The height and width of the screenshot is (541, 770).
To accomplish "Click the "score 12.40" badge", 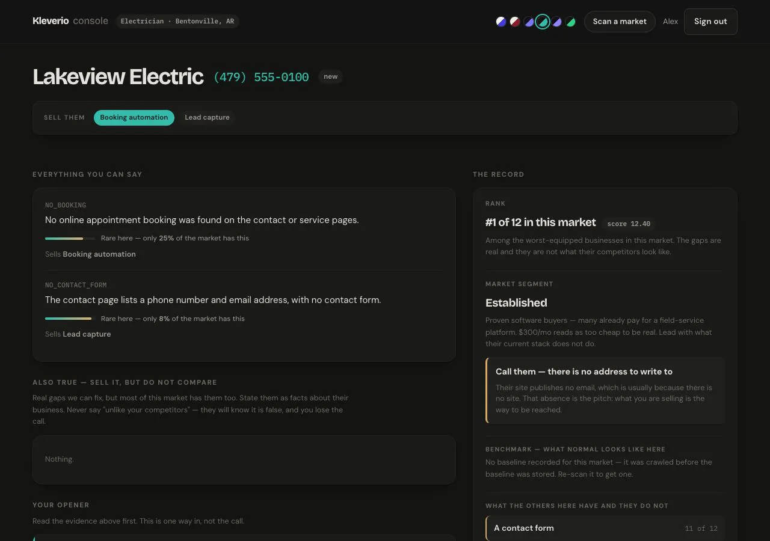I will (x=629, y=224).
